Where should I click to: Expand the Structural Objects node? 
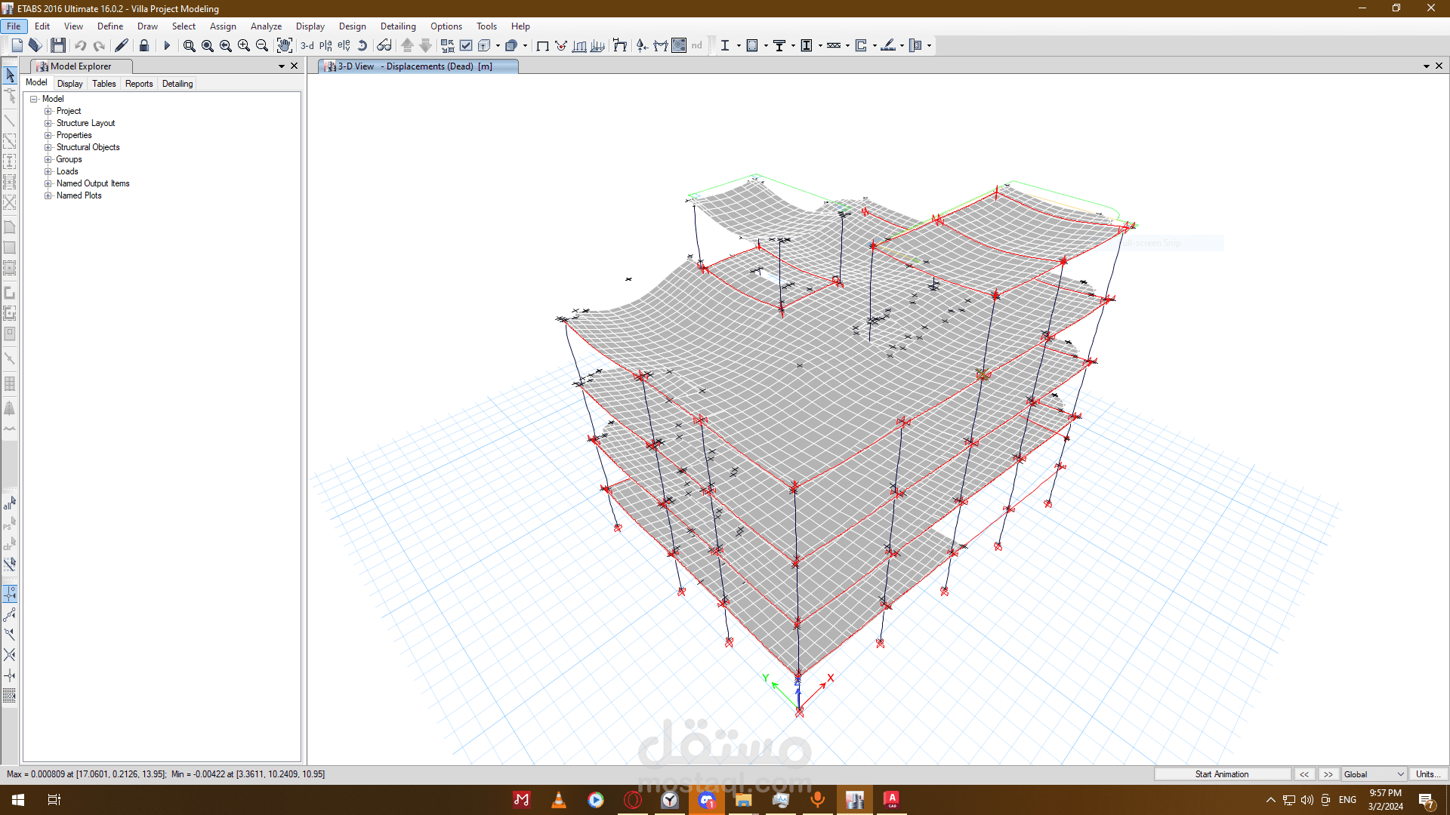48,147
